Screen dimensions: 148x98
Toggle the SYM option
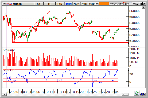pos(84,4)
